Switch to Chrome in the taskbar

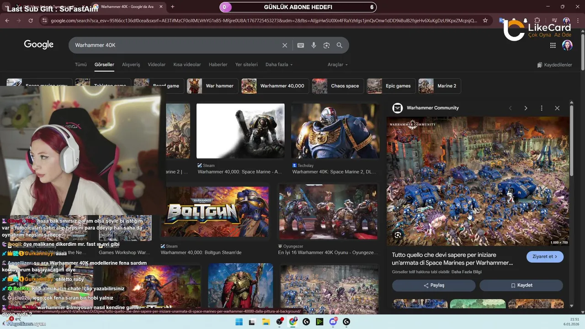[293, 322]
